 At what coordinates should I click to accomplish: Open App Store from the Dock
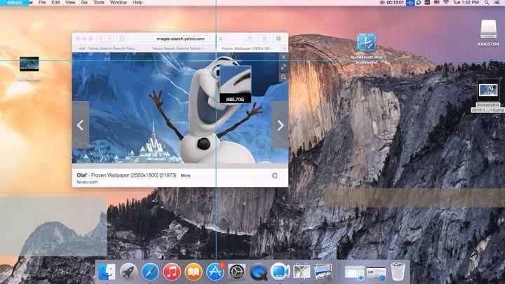pyautogui.click(x=215, y=271)
